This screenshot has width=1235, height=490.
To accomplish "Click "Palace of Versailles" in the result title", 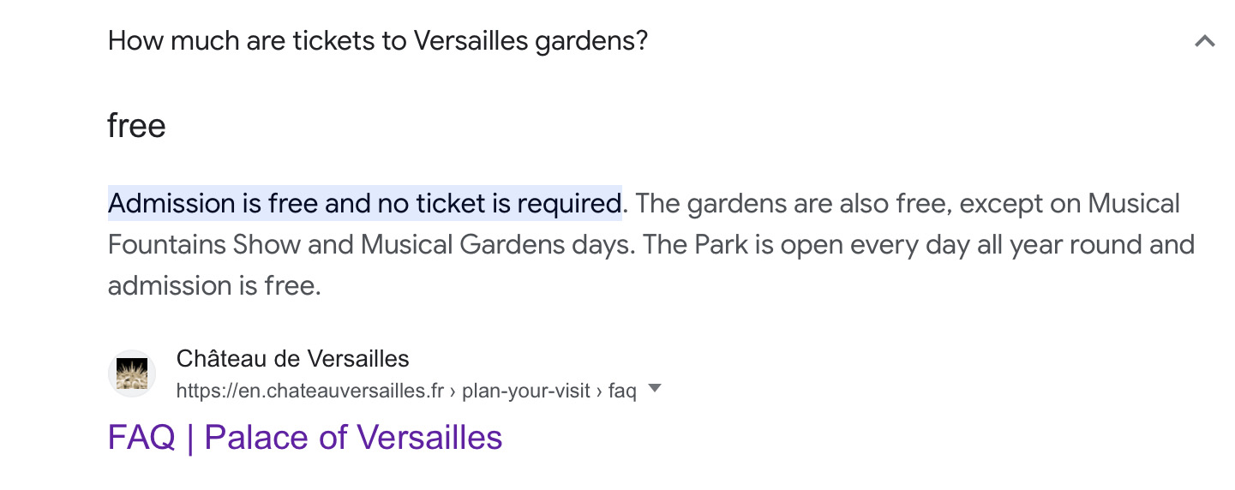I will pos(353,438).
